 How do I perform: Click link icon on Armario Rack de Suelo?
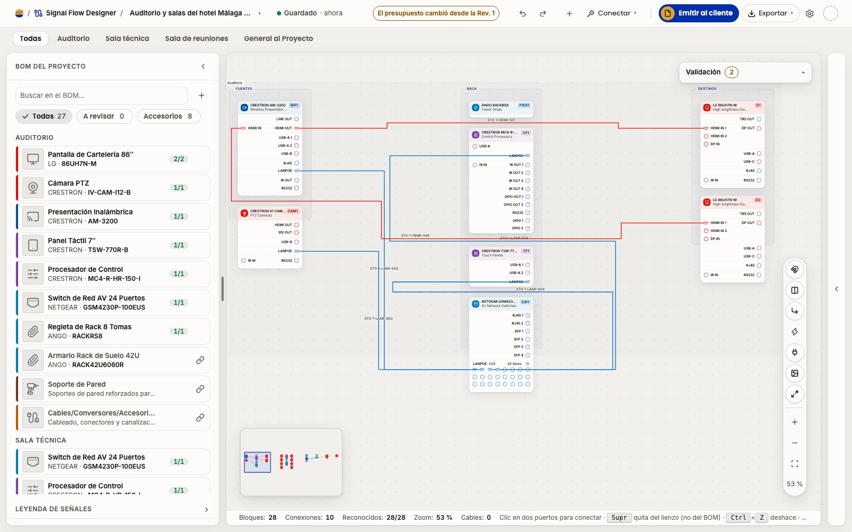click(x=200, y=360)
